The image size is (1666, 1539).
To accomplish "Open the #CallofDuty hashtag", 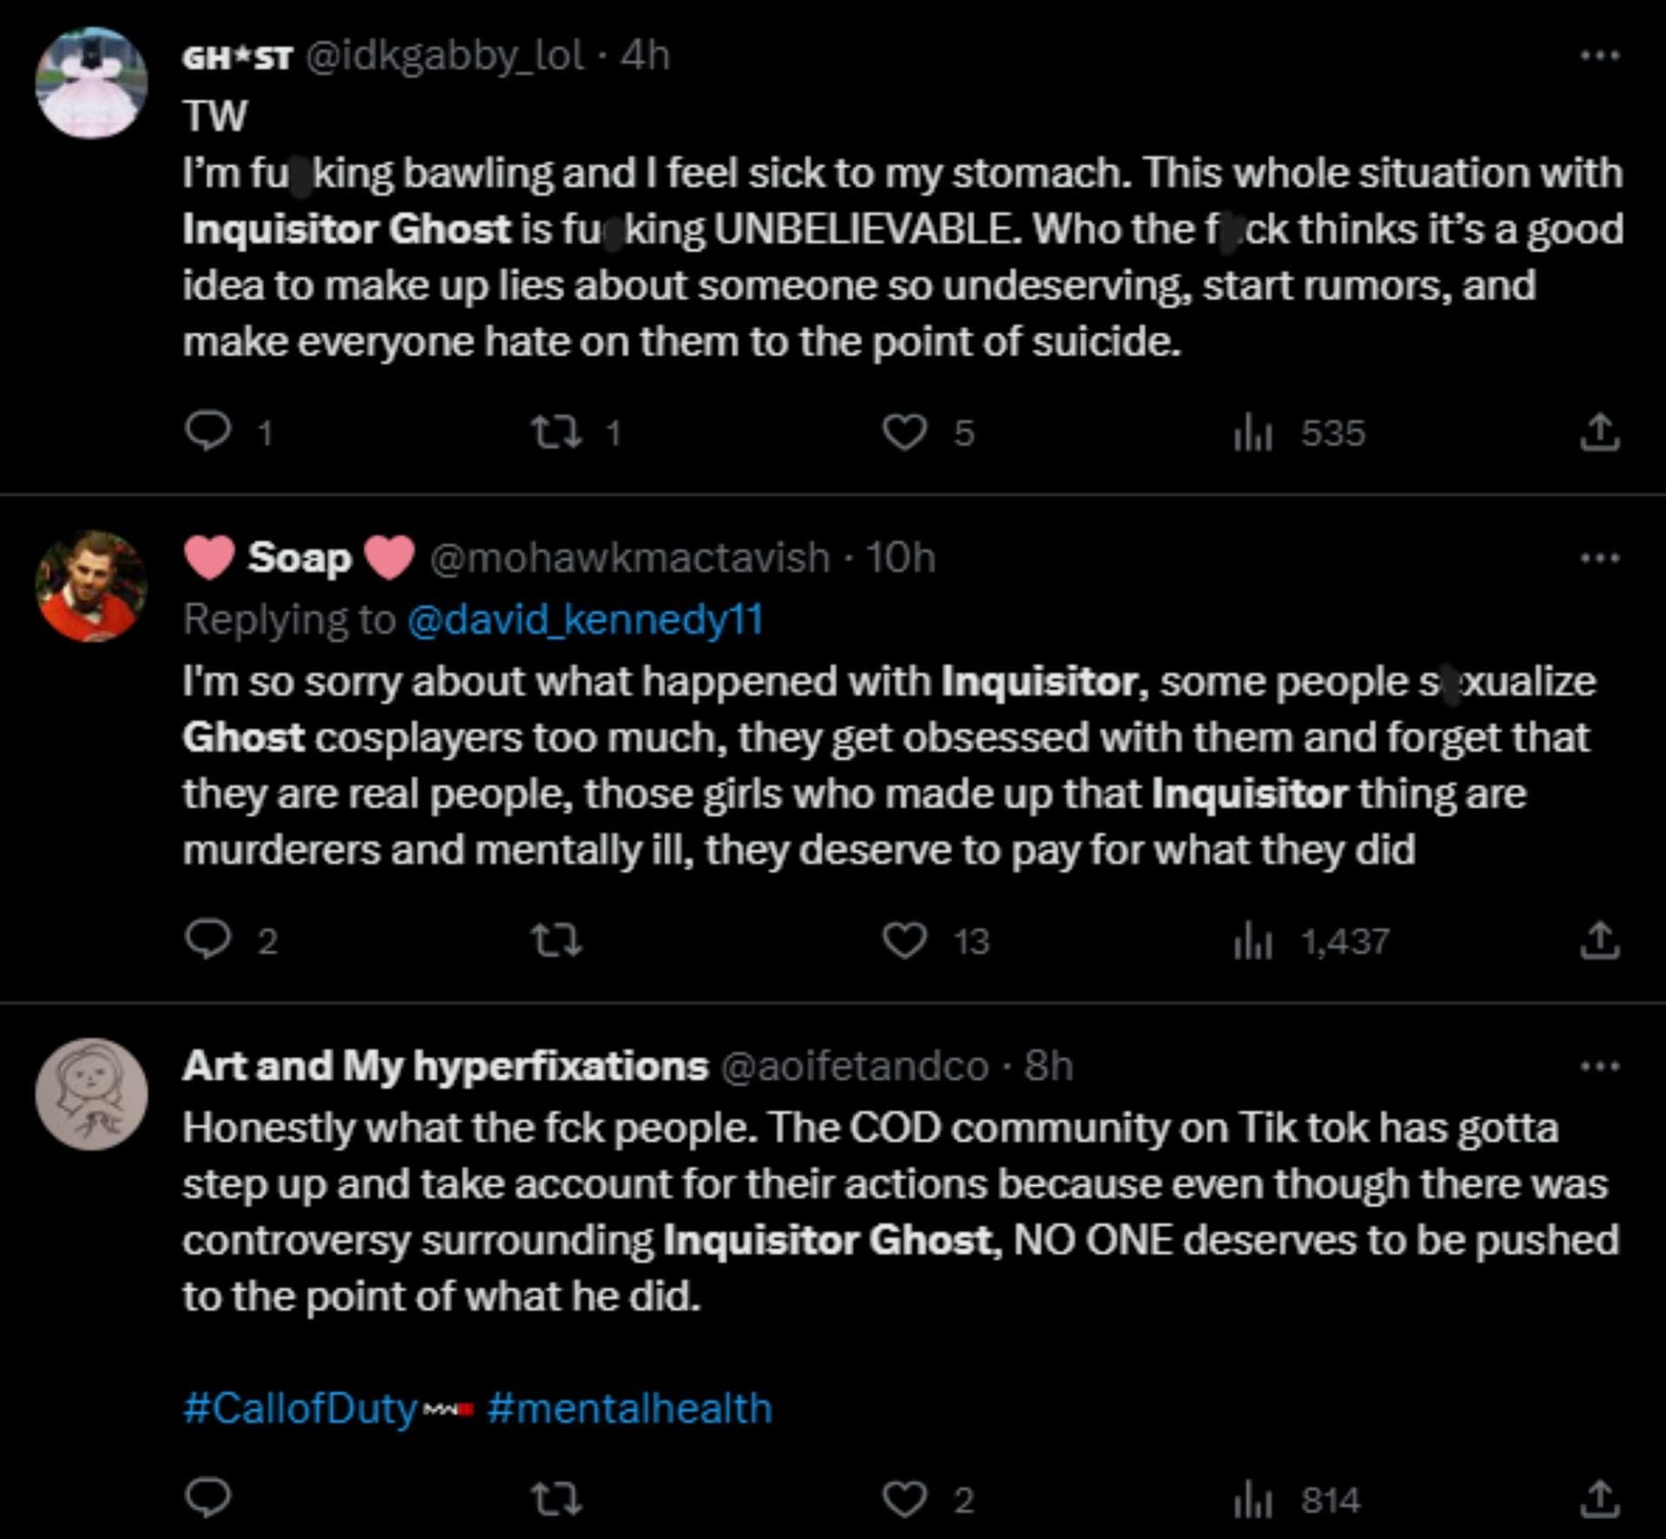I will (300, 1407).
